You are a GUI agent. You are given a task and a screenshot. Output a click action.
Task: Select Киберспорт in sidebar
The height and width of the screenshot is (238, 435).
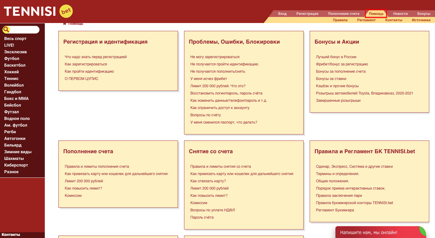click(x=16, y=165)
